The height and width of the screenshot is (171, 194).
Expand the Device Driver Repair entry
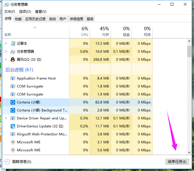pyautogui.click(x=6, y=118)
